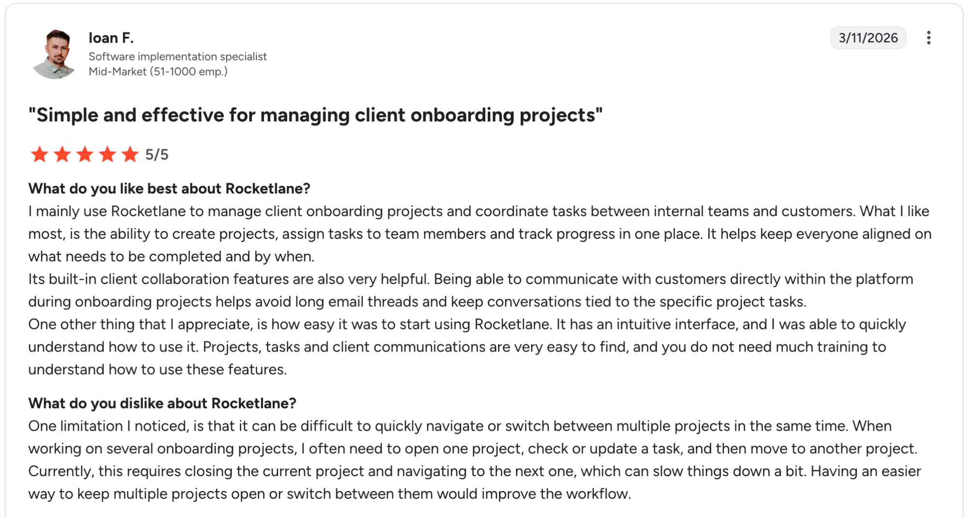Click the 'What do you dislike' heading

pos(162,403)
